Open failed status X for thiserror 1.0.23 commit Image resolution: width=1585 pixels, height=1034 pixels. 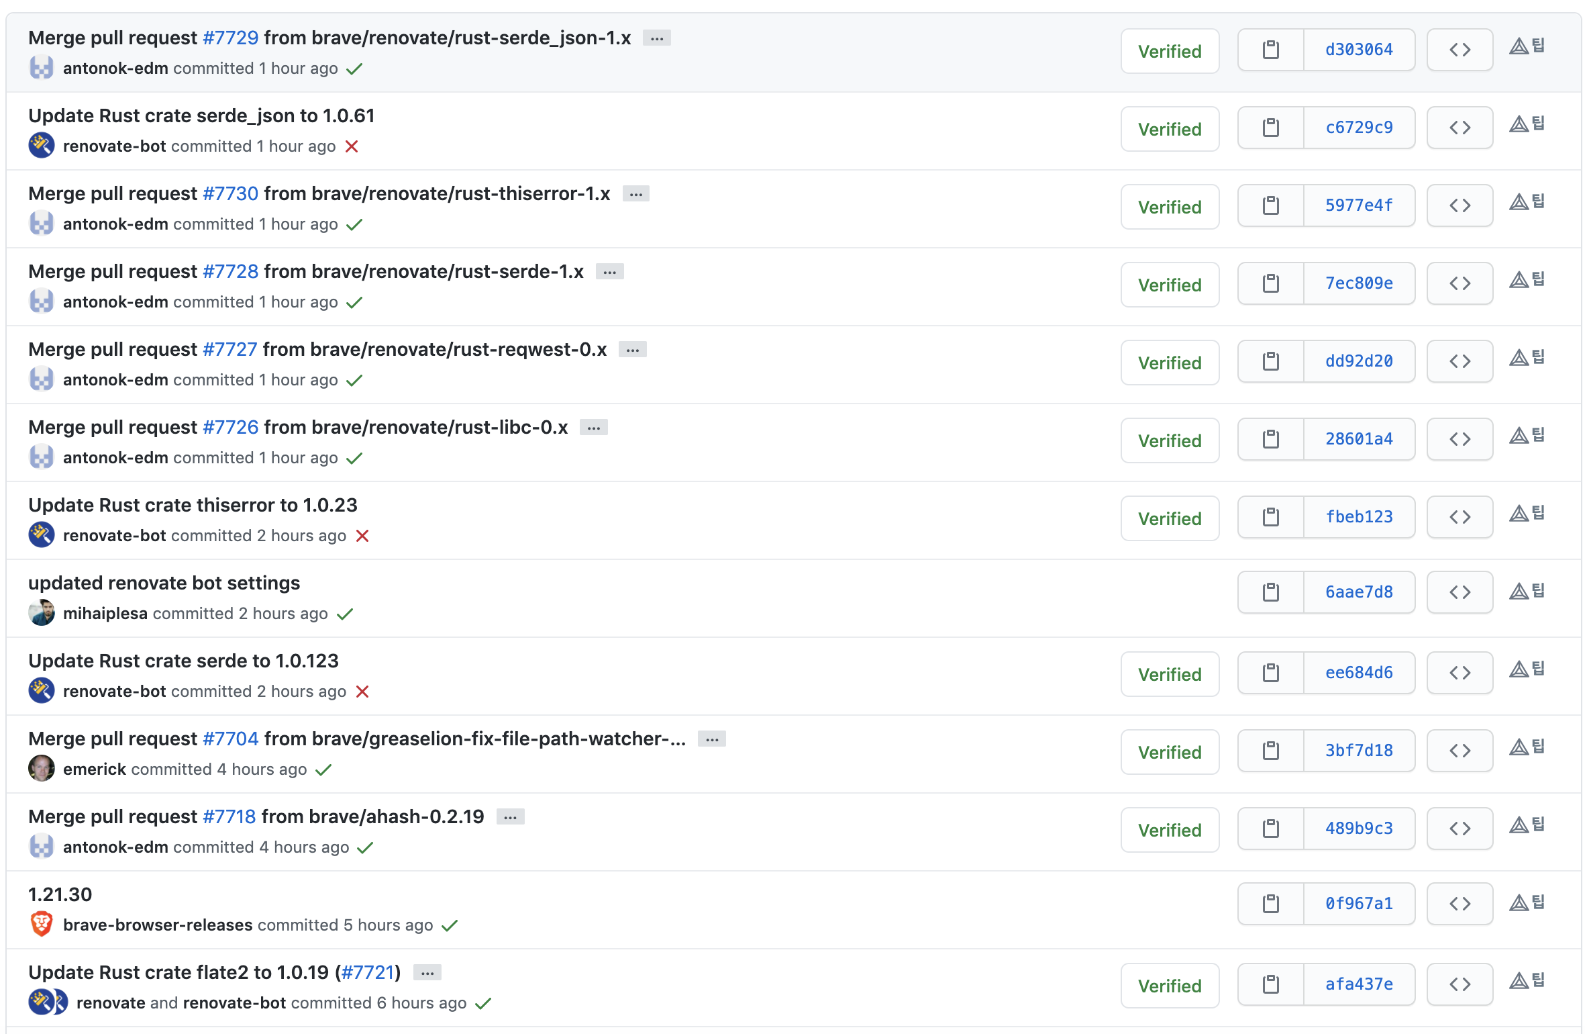[x=362, y=536]
